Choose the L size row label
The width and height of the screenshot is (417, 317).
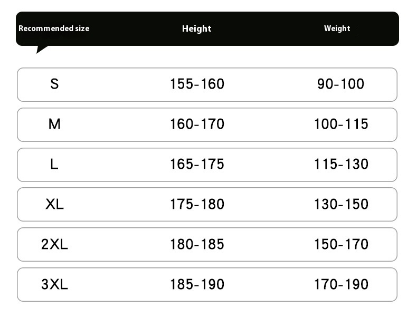54,164
